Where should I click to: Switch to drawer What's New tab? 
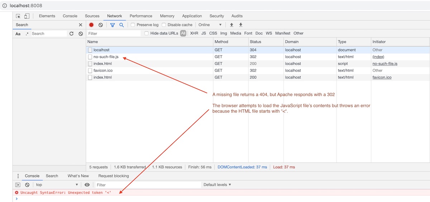coord(78,176)
